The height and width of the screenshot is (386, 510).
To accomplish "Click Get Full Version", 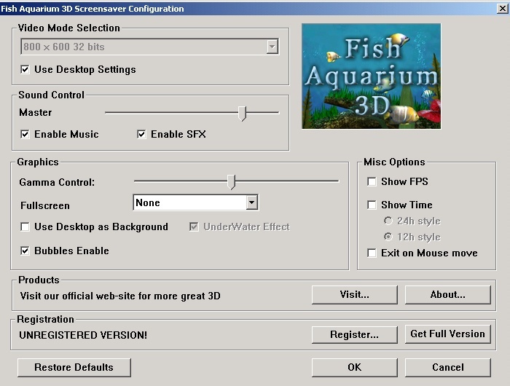I will [x=448, y=334].
